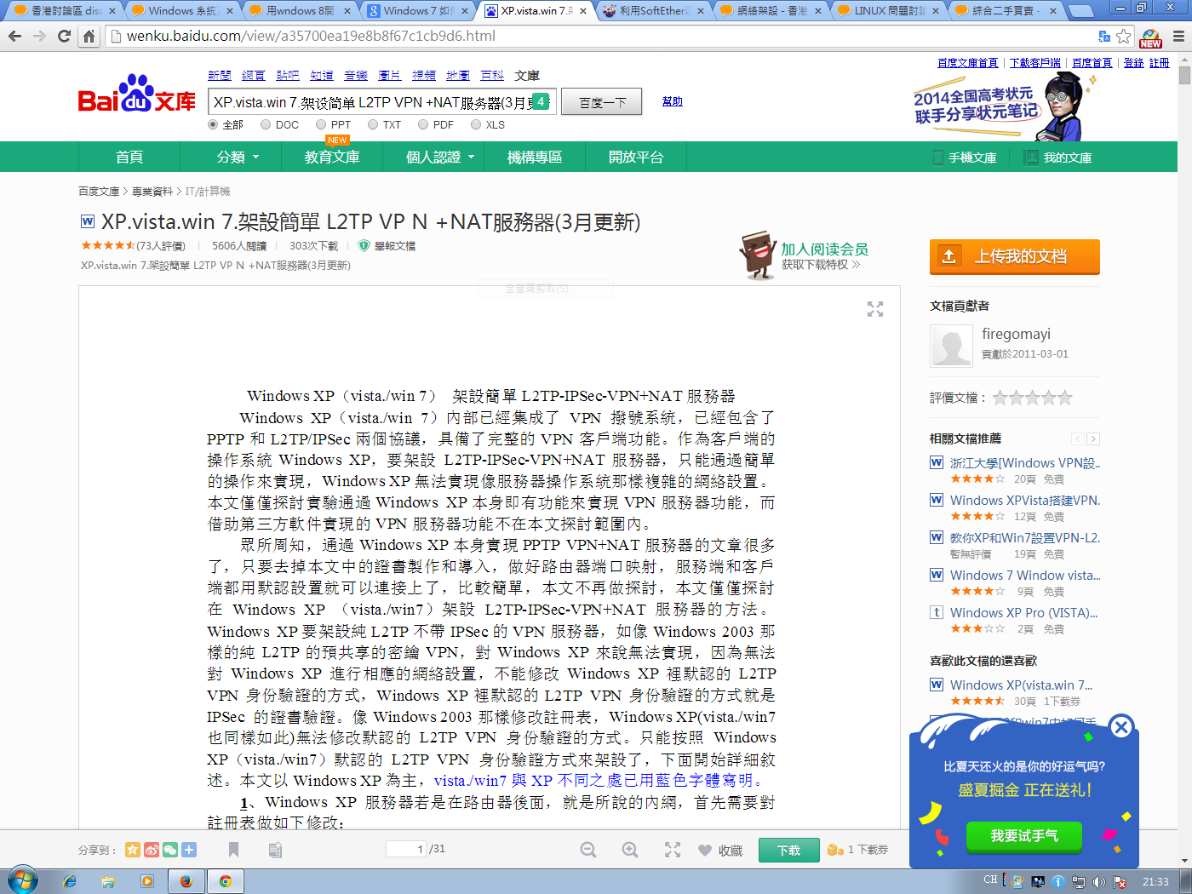Click the Baidu Wenku logo
The width and height of the screenshot is (1192, 894).
[137, 95]
